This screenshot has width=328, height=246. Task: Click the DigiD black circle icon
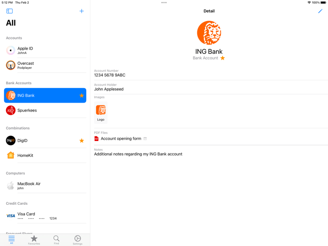point(10,141)
